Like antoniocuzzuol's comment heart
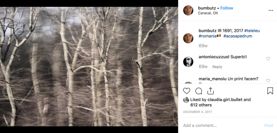 click(268, 59)
